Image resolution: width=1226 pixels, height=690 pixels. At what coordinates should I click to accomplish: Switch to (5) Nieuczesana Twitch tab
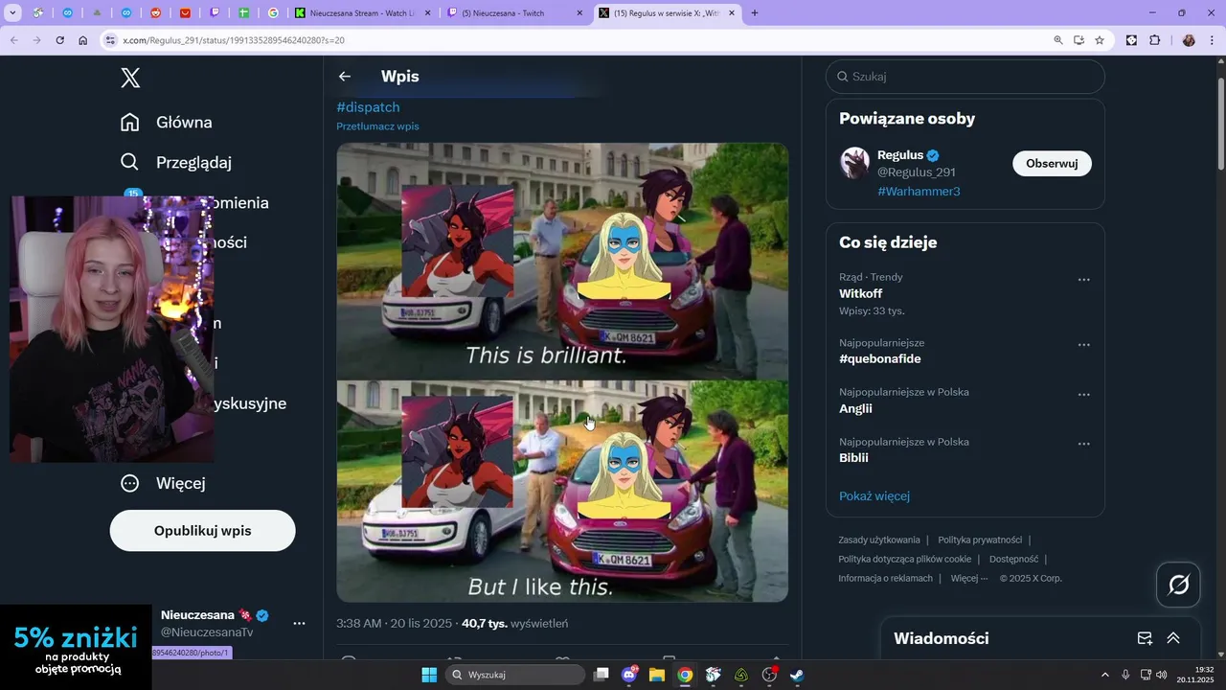[508, 13]
